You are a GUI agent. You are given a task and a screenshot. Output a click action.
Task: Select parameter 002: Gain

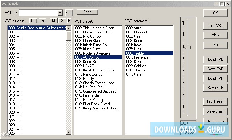(149, 36)
